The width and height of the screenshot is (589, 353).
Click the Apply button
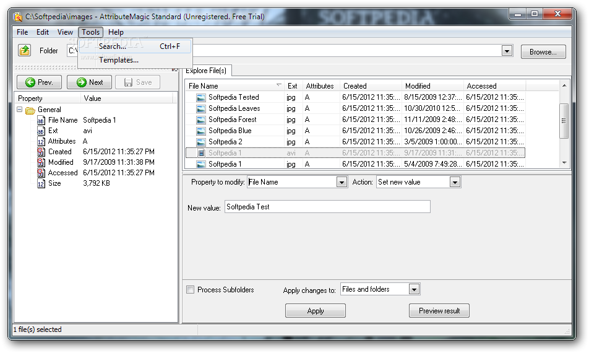pyautogui.click(x=315, y=311)
